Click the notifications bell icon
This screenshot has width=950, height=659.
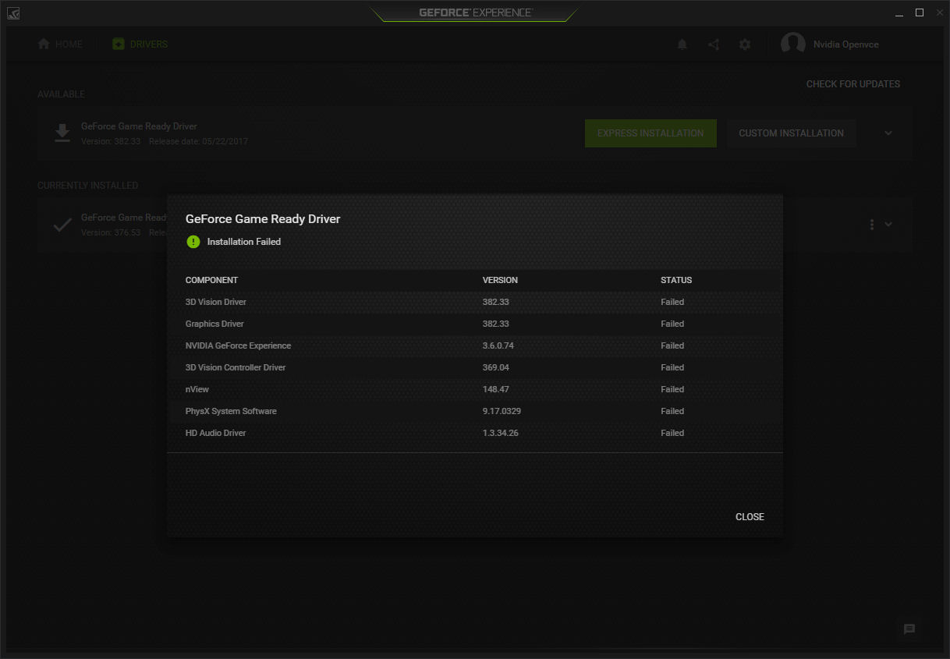pos(682,44)
